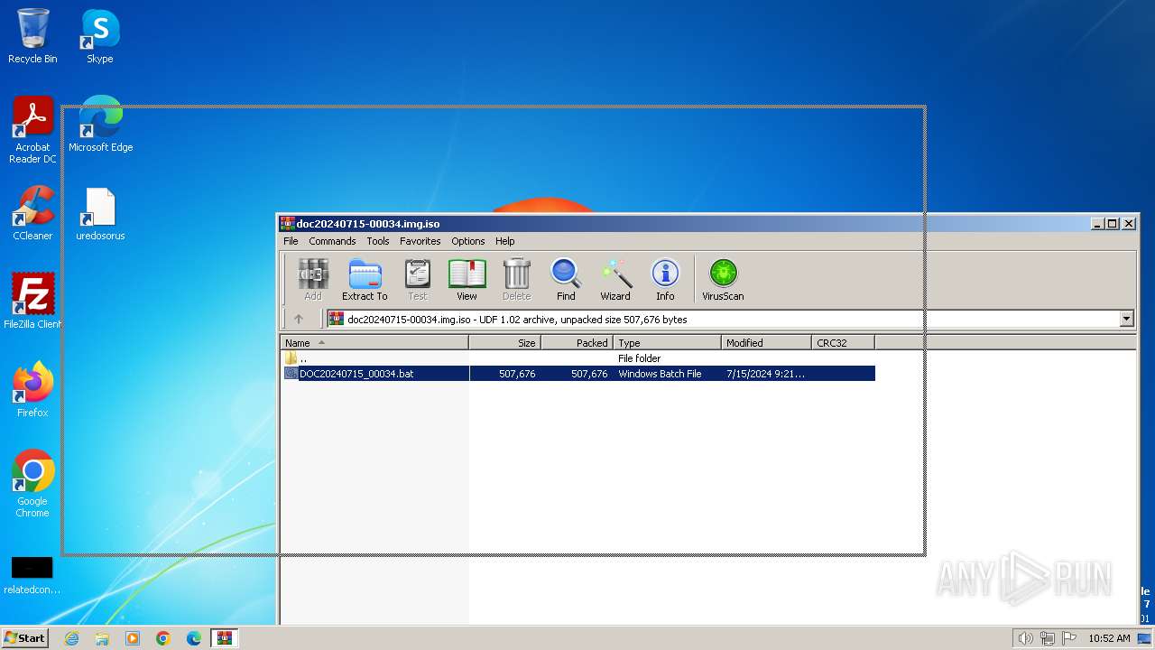Select Recycle Bin desktop icon
1155x650 pixels.
coord(32,37)
